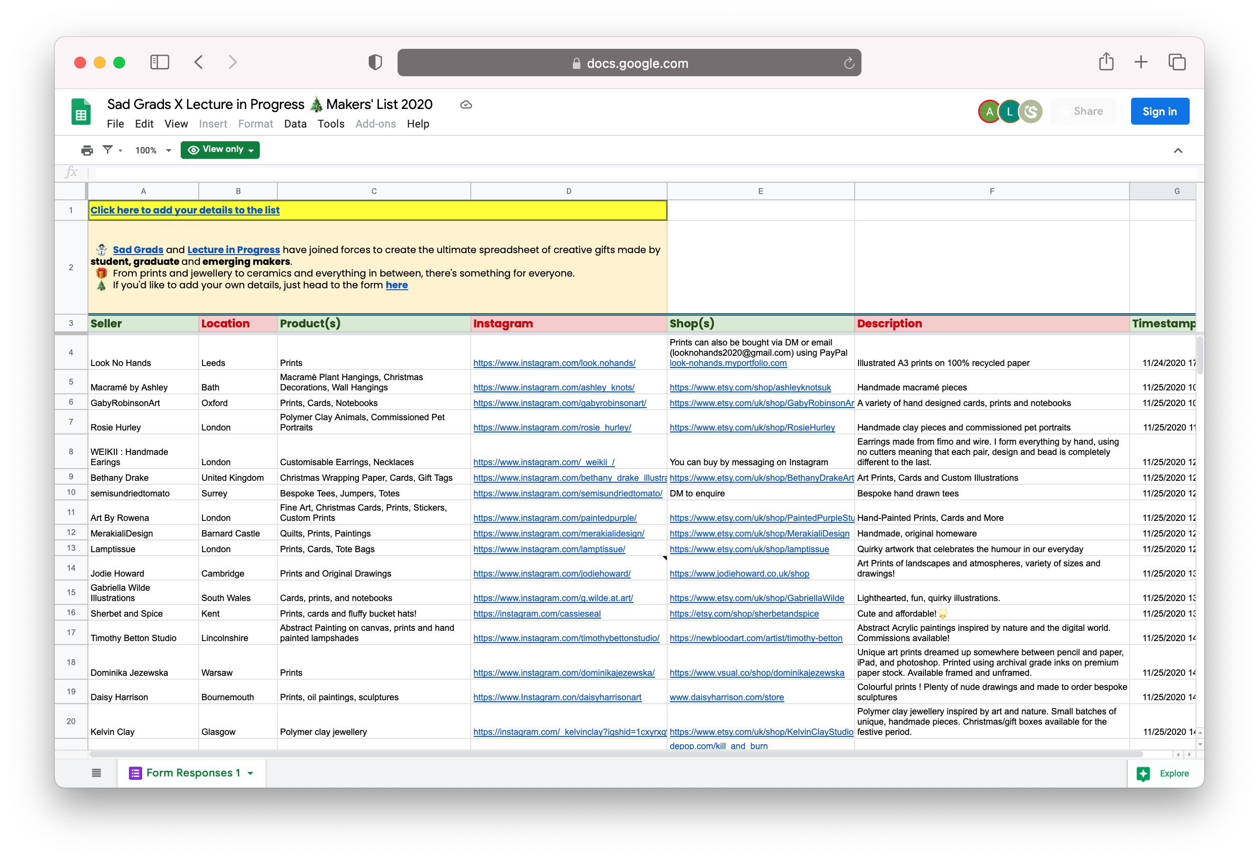Image resolution: width=1259 pixels, height=860 pixels.
Task: Print the sheet with the printer icon
Action: (86, 150)
